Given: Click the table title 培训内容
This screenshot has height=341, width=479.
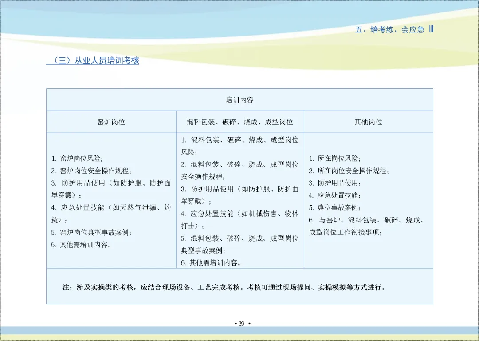Looking at the screenshot, I should coord(239,100).
